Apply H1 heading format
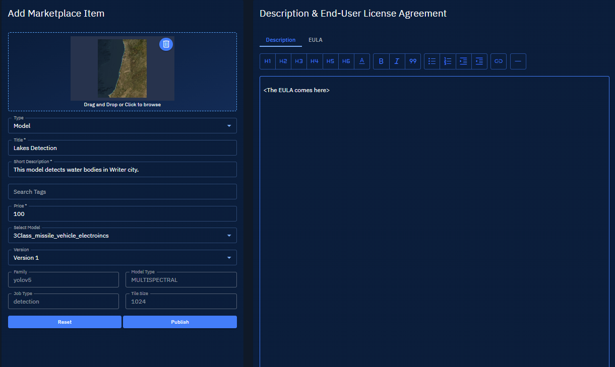 pyautogui.click(x=268, y=61)
